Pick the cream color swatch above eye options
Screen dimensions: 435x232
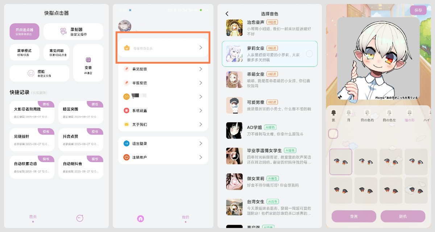point(333,134)
